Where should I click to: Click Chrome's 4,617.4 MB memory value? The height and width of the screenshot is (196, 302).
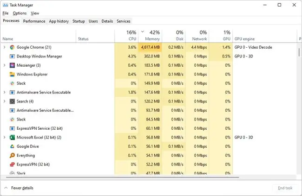pyautogui.click(x=151, y=47)
